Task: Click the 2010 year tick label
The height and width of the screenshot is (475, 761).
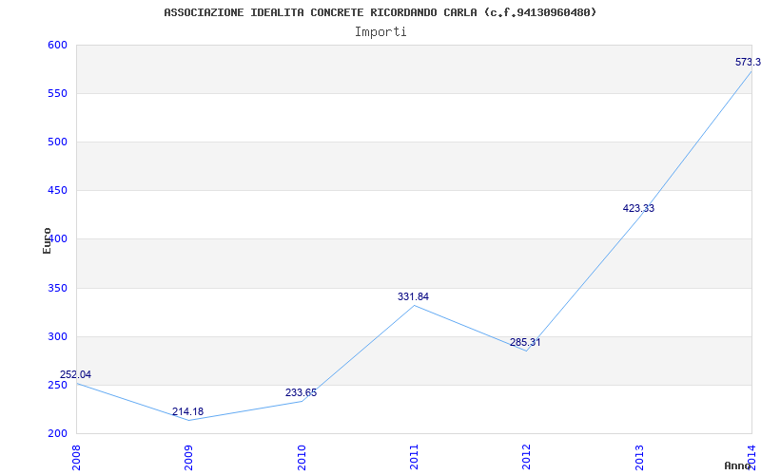Action: 301,458
